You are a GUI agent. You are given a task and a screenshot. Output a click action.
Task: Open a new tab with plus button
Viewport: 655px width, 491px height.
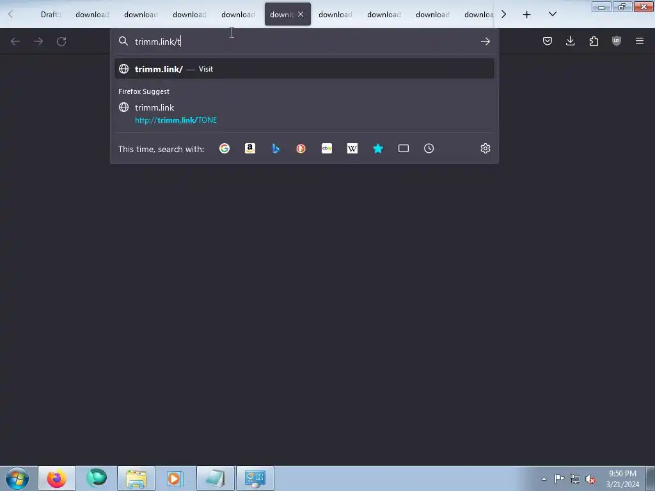[x=527, y=15]
